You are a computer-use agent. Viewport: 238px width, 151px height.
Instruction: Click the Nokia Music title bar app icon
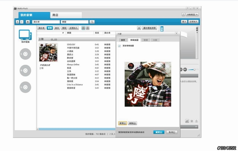click(15, 9)
